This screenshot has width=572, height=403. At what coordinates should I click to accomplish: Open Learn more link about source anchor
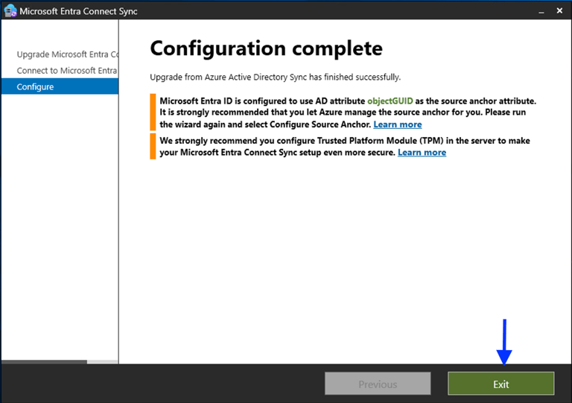(x=397, y=124)
